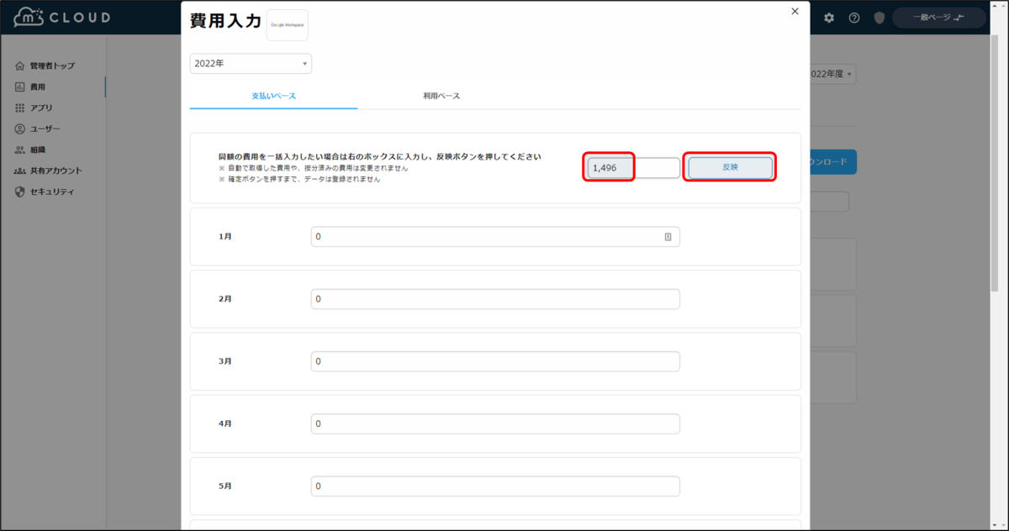Click the m CLOUD logo
The width and height of the screenshot is (1009, 531).
(61, 18)
